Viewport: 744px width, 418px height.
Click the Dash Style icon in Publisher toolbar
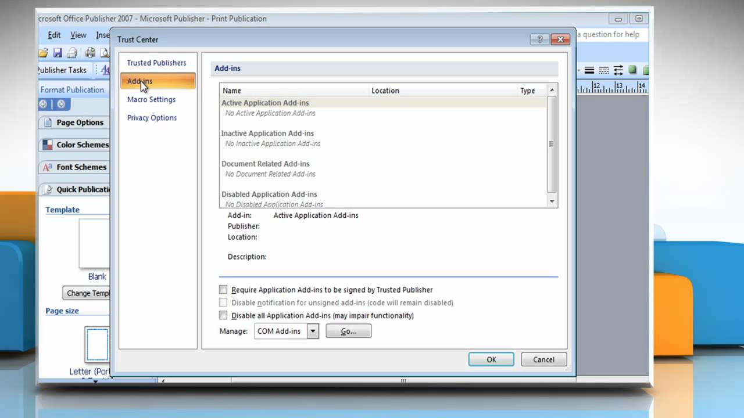(604, 70)
